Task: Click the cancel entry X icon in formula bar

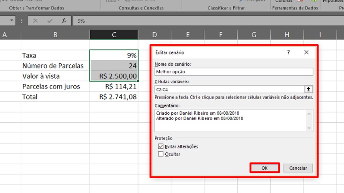Action: tap(35, 21)
